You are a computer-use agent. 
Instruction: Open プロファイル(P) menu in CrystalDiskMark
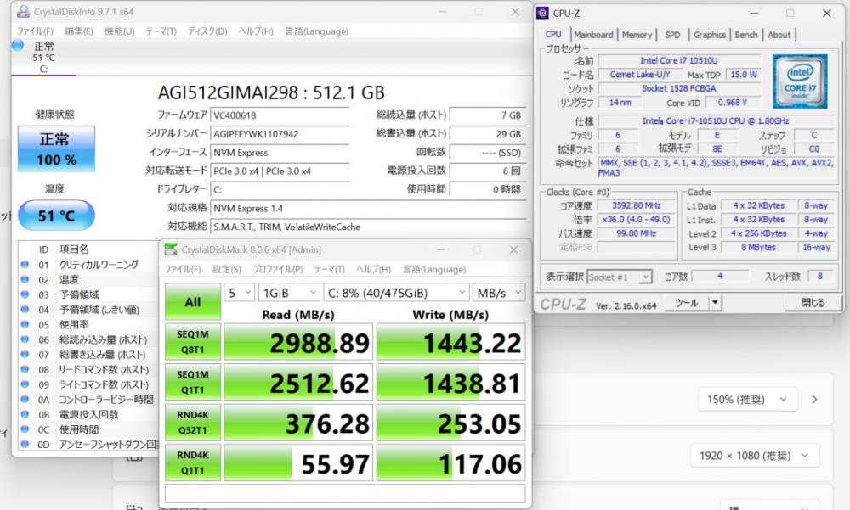pos(277,269)
